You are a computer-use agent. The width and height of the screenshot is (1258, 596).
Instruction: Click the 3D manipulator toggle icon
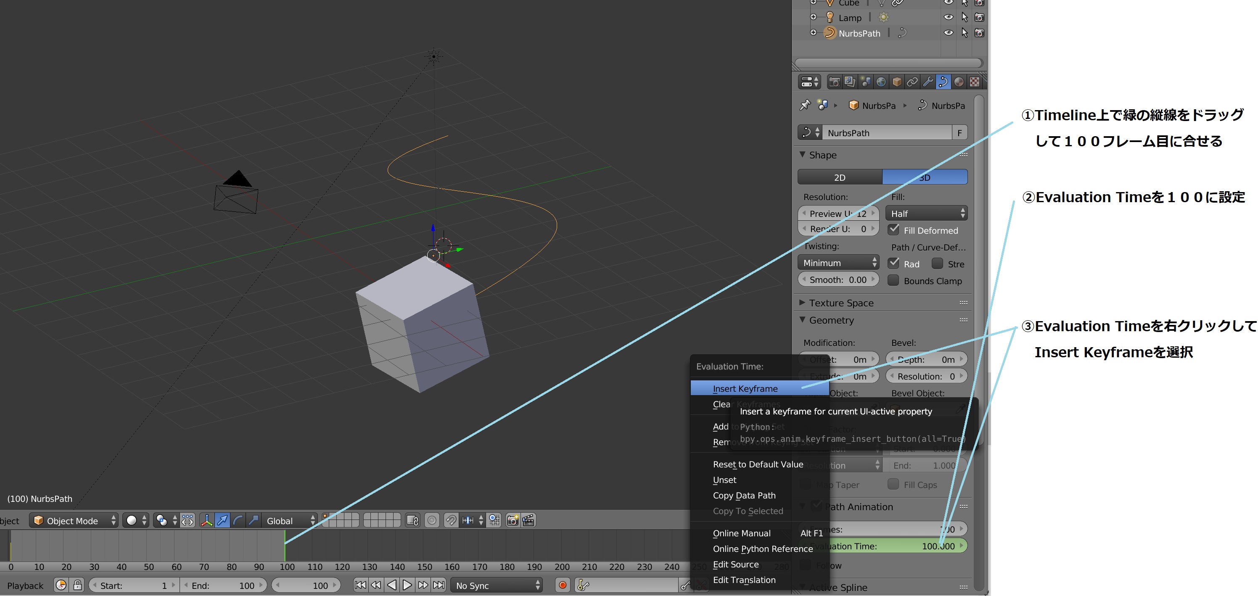[206, 520]
